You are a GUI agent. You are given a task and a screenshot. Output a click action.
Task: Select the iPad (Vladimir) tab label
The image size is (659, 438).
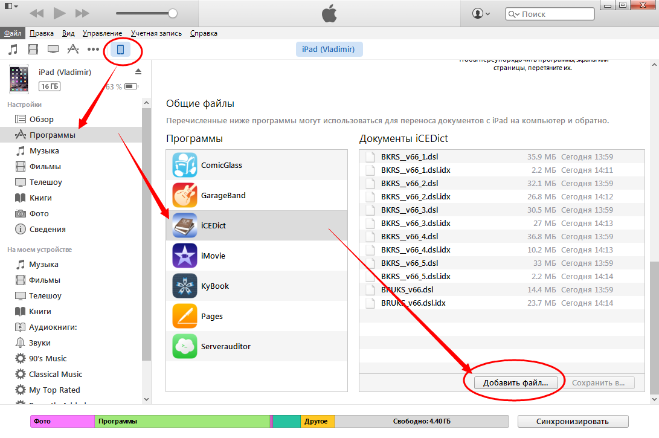pyautogui.click(x=329, y=49)
